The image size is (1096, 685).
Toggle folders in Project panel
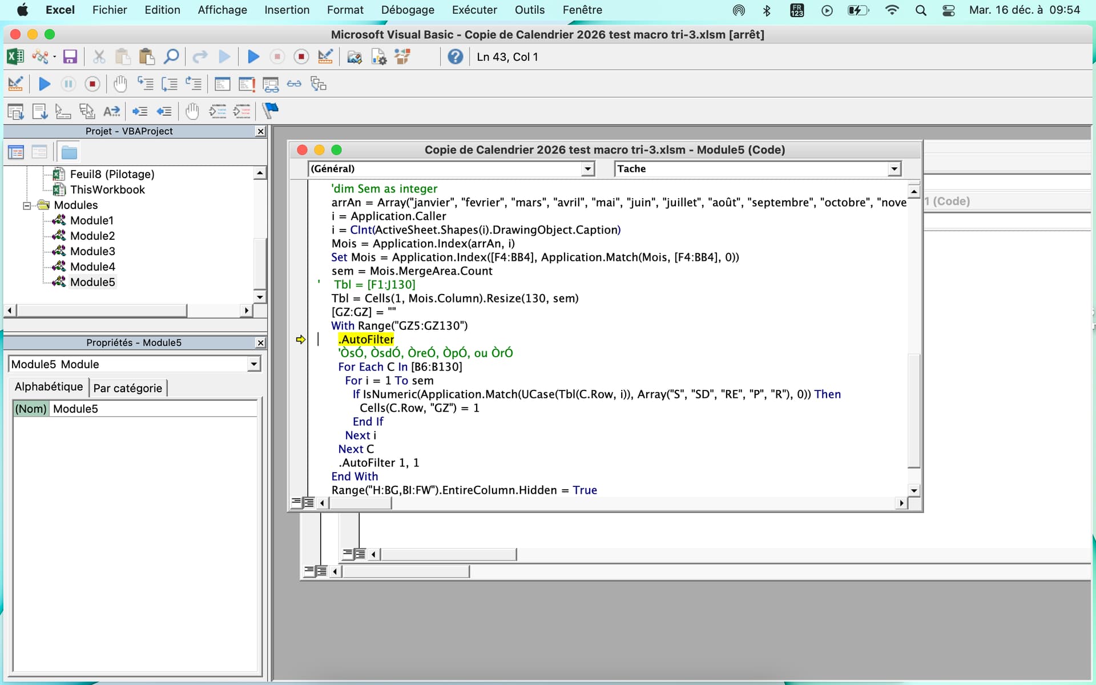[x=69, y=152]
